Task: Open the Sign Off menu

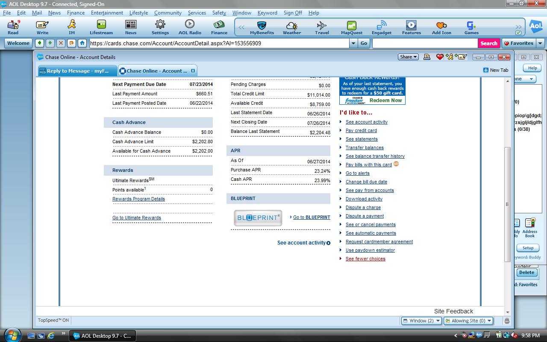Action: point(293,13)
